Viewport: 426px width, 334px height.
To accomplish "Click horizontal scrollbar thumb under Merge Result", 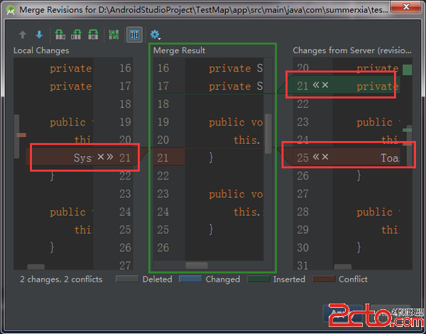I will coord(197,265).
